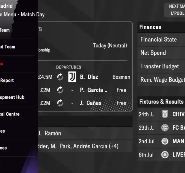Click the Net Spend finance row
Viewport: 185px width, 173px height.
(161, 53)
